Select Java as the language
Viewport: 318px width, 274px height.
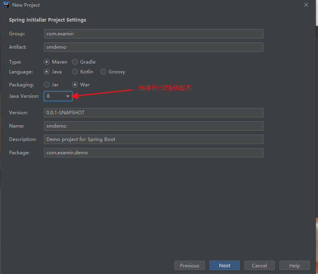[x=47, y=72]
